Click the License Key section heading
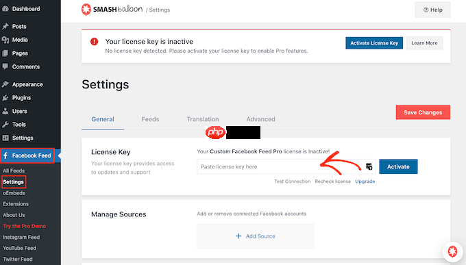The width and height of the screenshot is (466, 265). pos(111,152)
